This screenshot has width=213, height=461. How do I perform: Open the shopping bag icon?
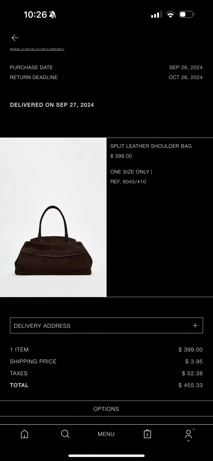tap(147, 434)
